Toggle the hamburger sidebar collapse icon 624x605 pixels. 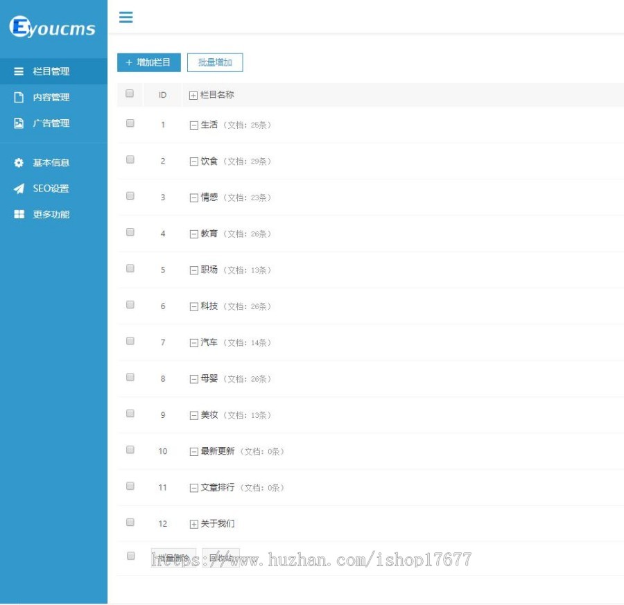point(125,17)
